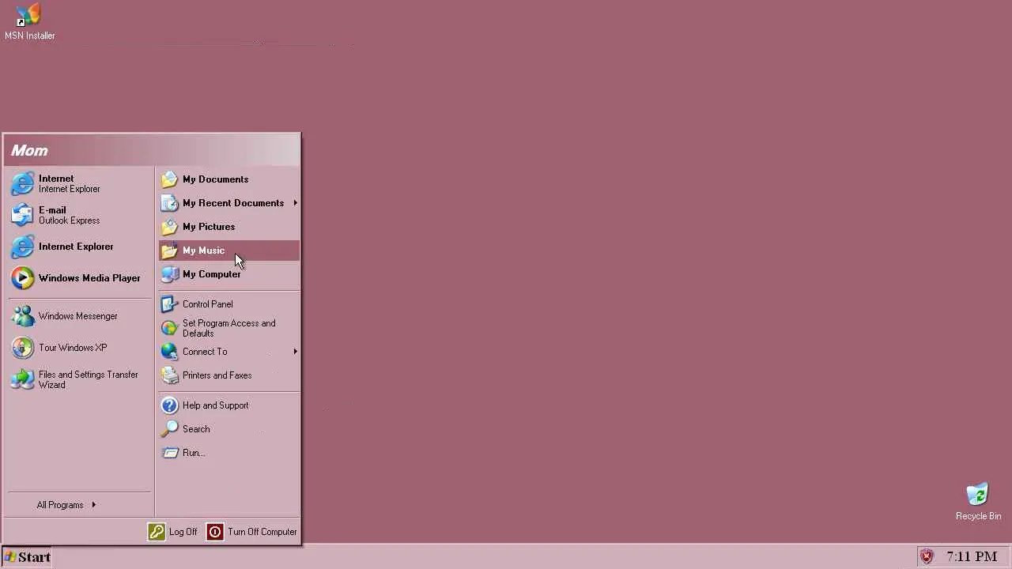Image resolution: width=1012 pixels, height=569 pixels.
Task: Open Printers and Faxes
Action: (x=229, y=375)
